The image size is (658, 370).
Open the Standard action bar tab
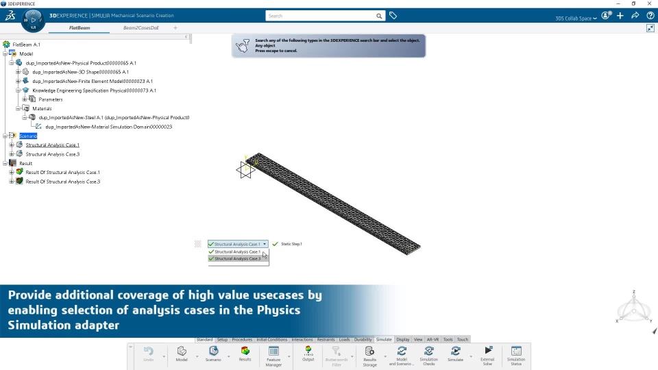205,339
